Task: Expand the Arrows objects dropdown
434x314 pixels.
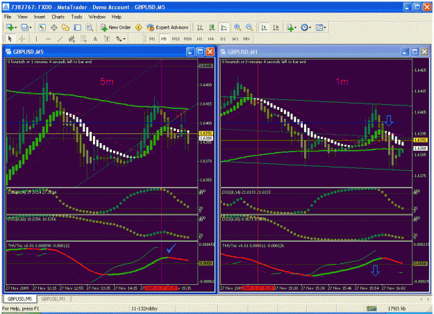Action: tap(124, 39)
